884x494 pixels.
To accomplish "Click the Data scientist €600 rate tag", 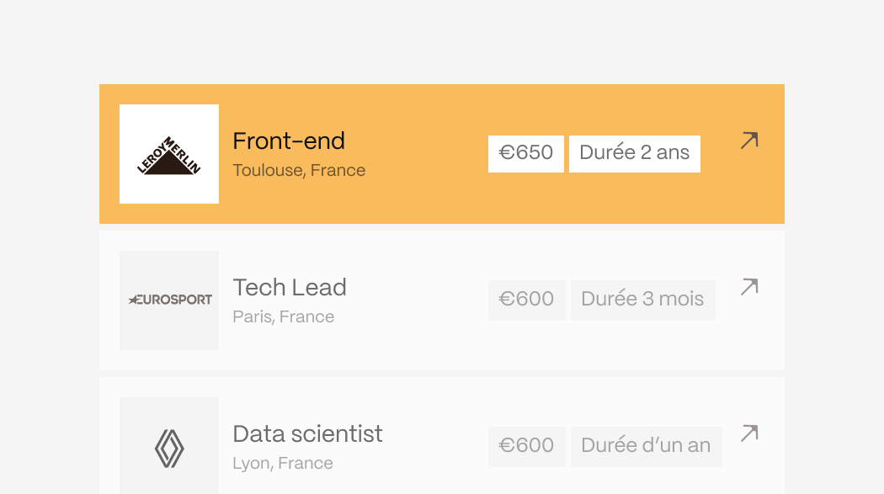I will point(526,447).
